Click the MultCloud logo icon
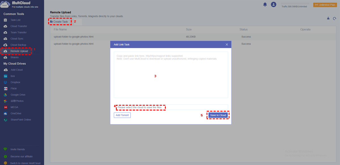Viewport: 340px width, 165px height. (x=5, y=5)
